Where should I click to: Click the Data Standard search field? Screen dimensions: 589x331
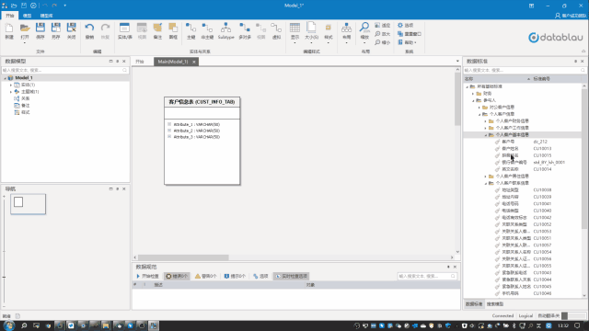(525, 70)
